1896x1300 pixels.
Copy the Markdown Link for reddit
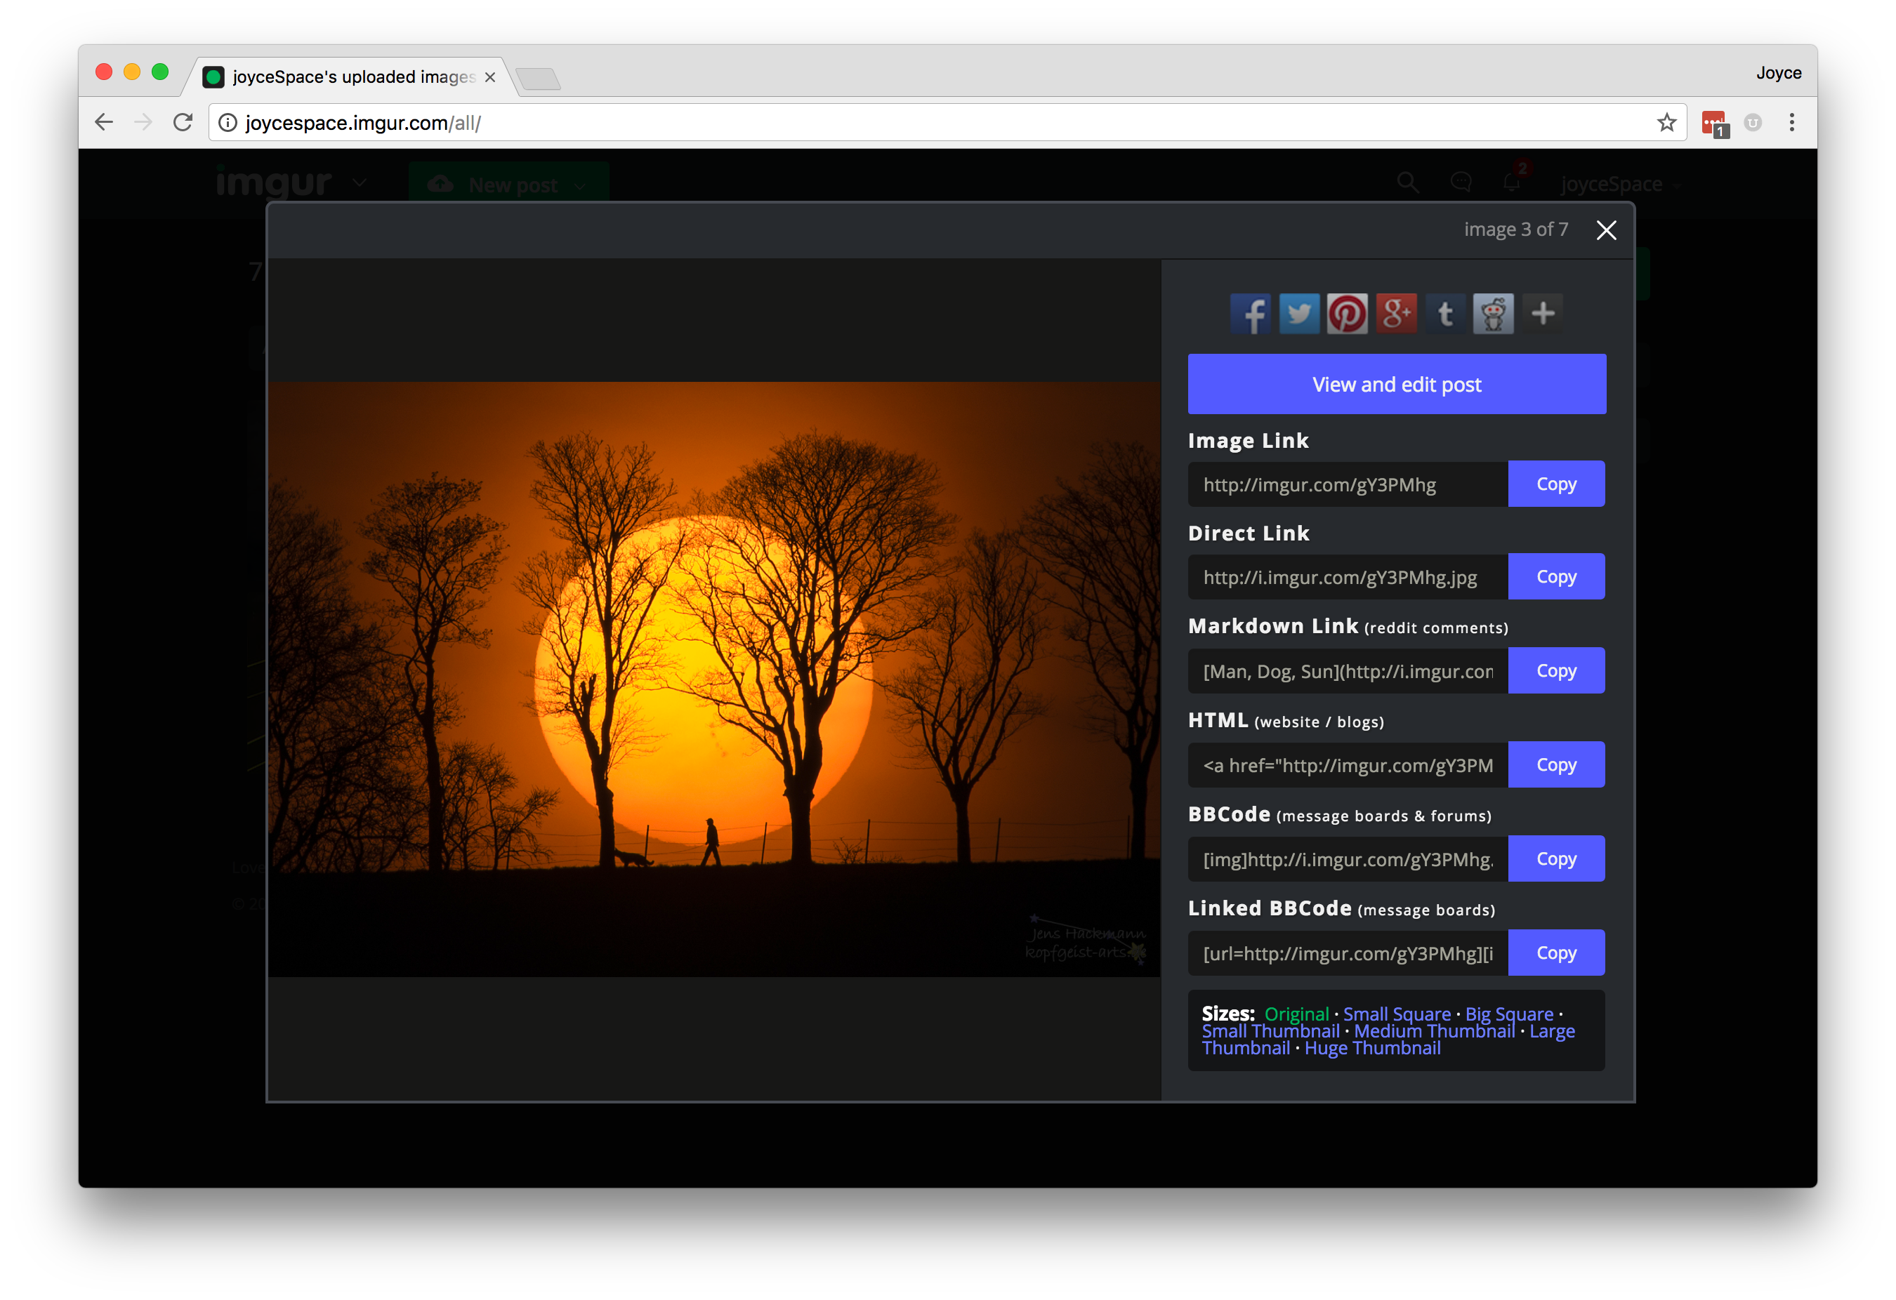(x=1555, y=670)
